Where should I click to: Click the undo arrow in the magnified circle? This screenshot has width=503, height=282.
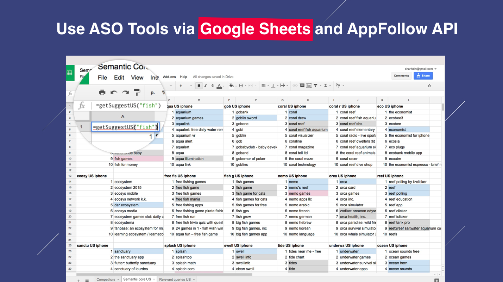click(x=114, y=93)
